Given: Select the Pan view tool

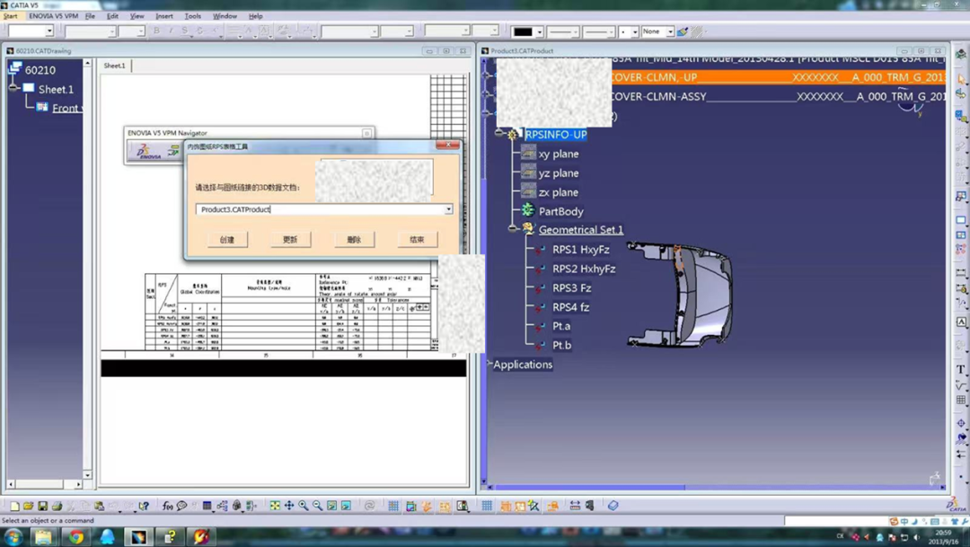Looking at the screenshot, I should point(289,507).
